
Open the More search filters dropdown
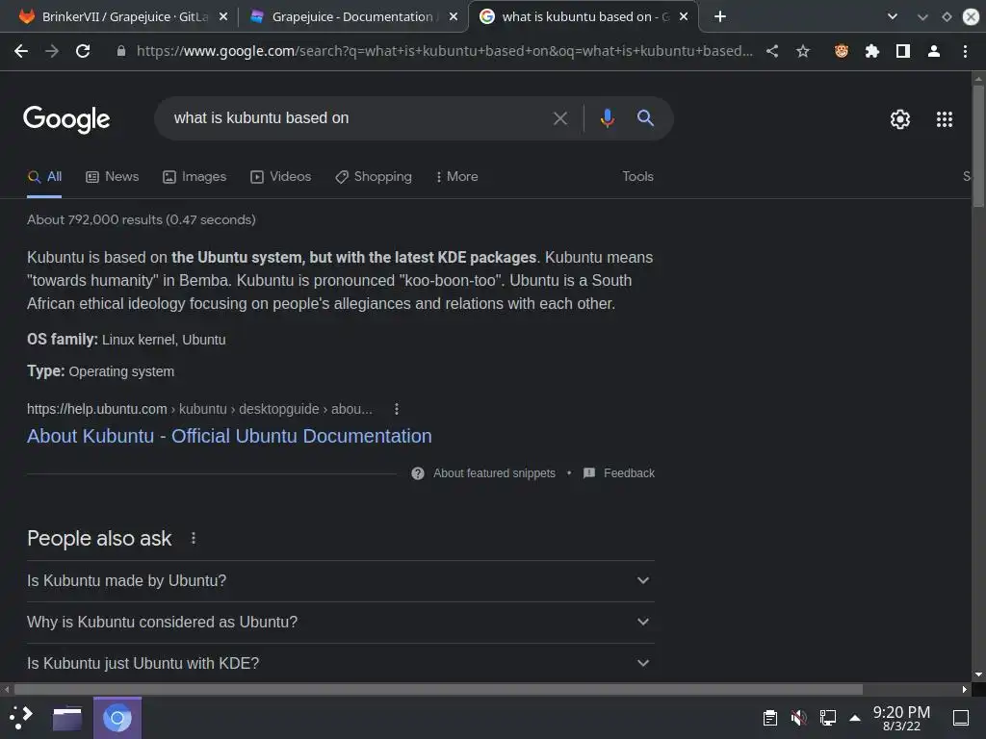coord(456,177)
